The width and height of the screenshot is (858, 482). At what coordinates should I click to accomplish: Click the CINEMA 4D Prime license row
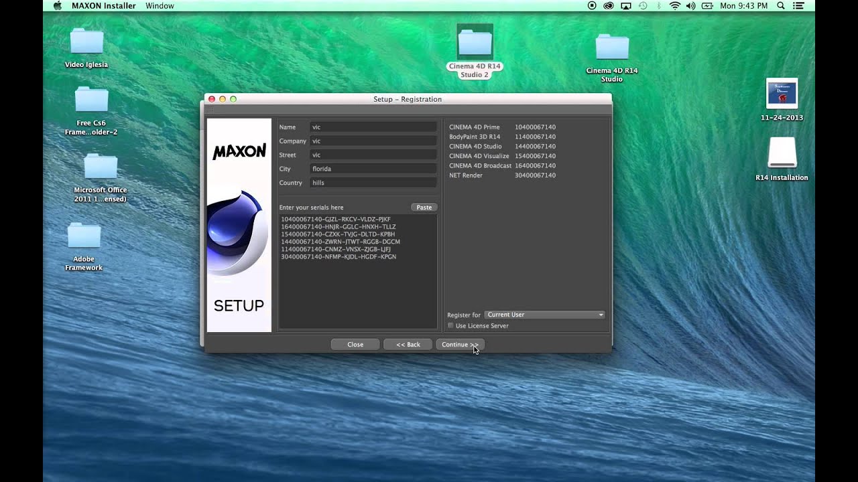[502, 127]
